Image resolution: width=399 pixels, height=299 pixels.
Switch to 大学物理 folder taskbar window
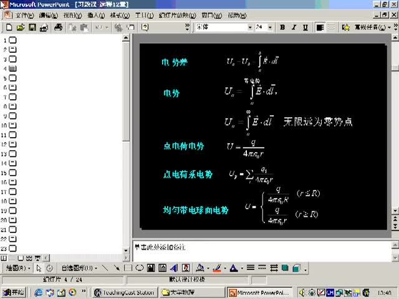point(192,293)
